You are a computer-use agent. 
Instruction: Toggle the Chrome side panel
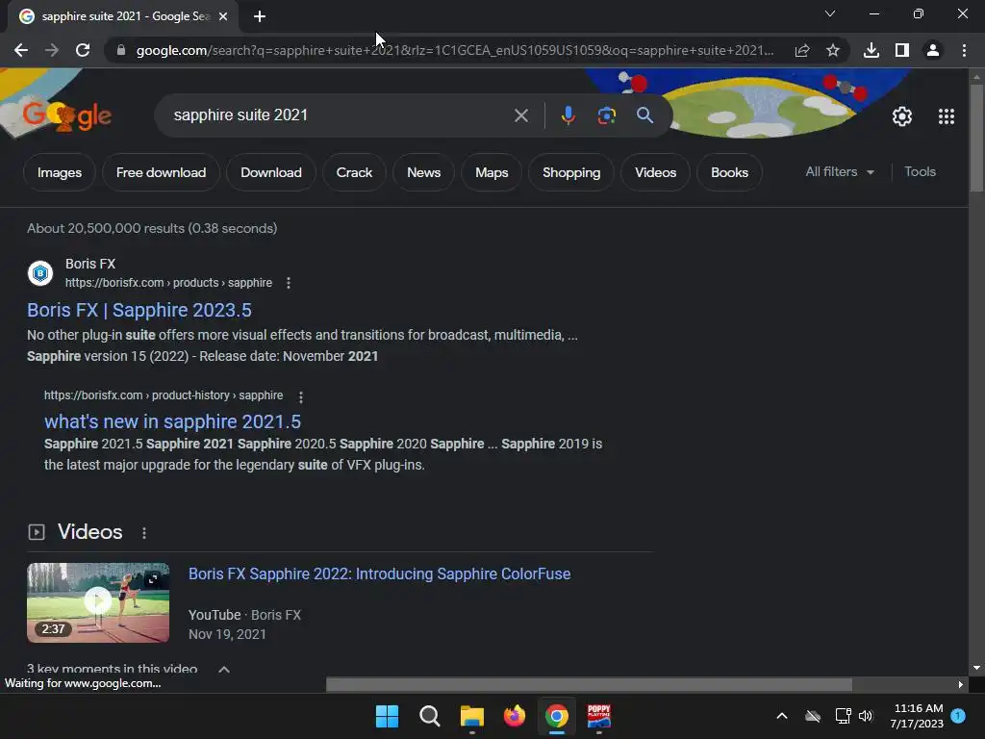(902, 50)
